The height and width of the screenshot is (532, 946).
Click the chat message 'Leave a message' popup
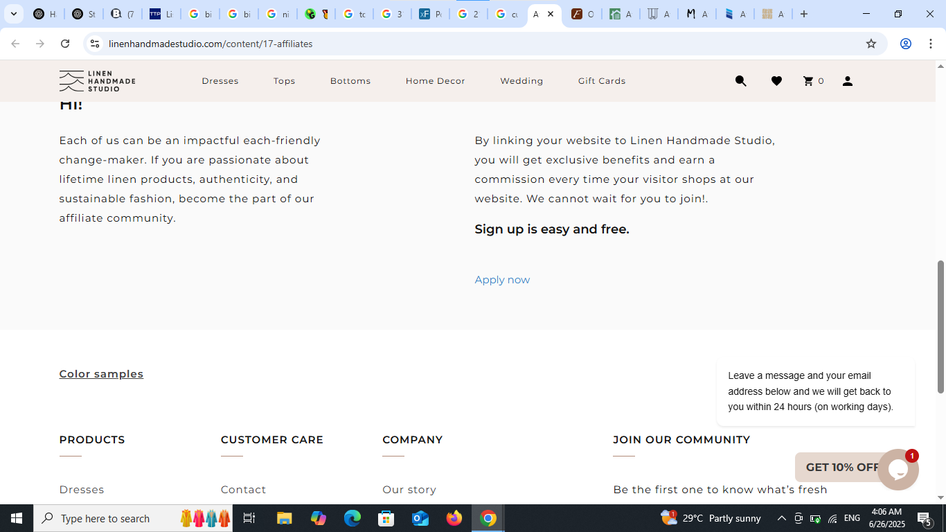(816, 391)
